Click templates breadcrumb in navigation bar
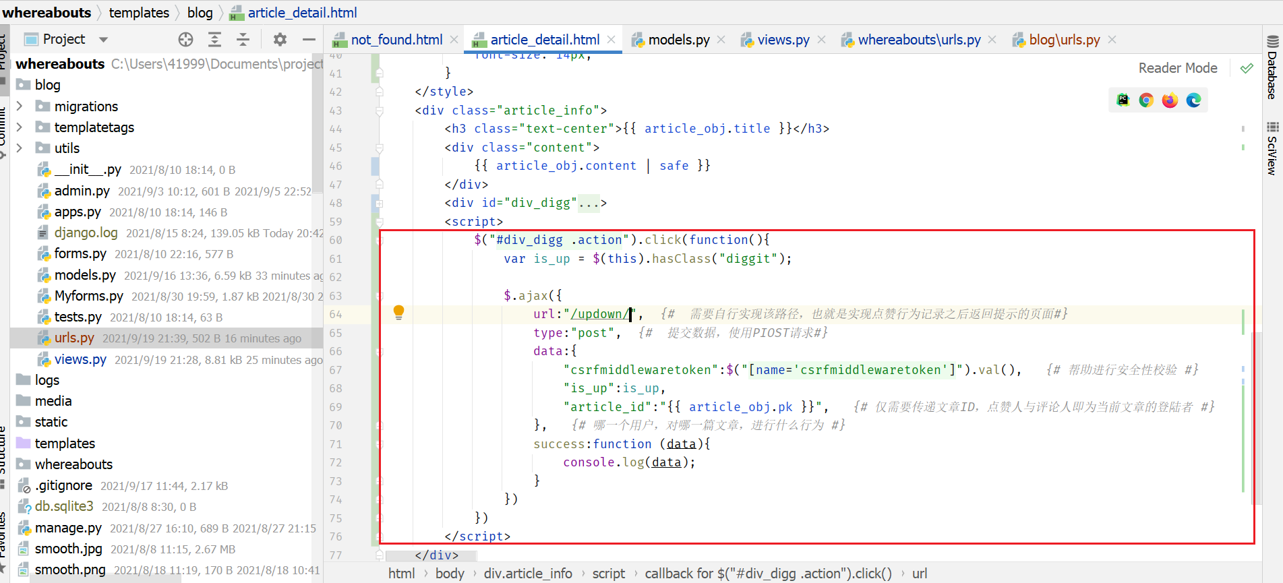Image resolution: width=1283 pixels, height=583 pixels. click(x=139, y=13)
